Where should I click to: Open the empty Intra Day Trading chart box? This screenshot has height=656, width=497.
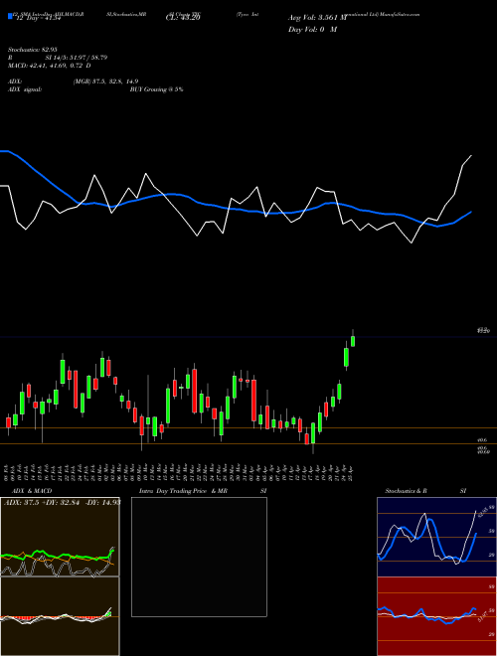point(199,557)
